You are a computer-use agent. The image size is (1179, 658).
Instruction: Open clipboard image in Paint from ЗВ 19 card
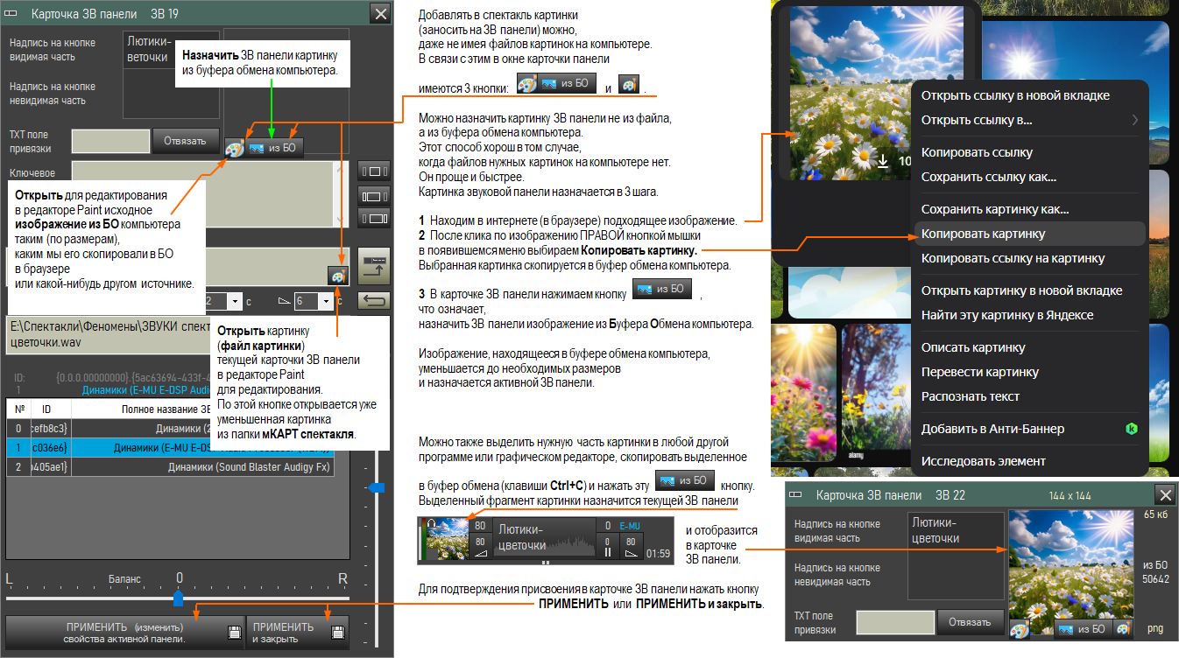click(234, 149)
